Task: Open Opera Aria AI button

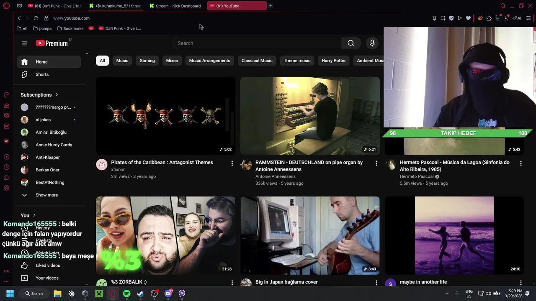Action: point(517,18)
